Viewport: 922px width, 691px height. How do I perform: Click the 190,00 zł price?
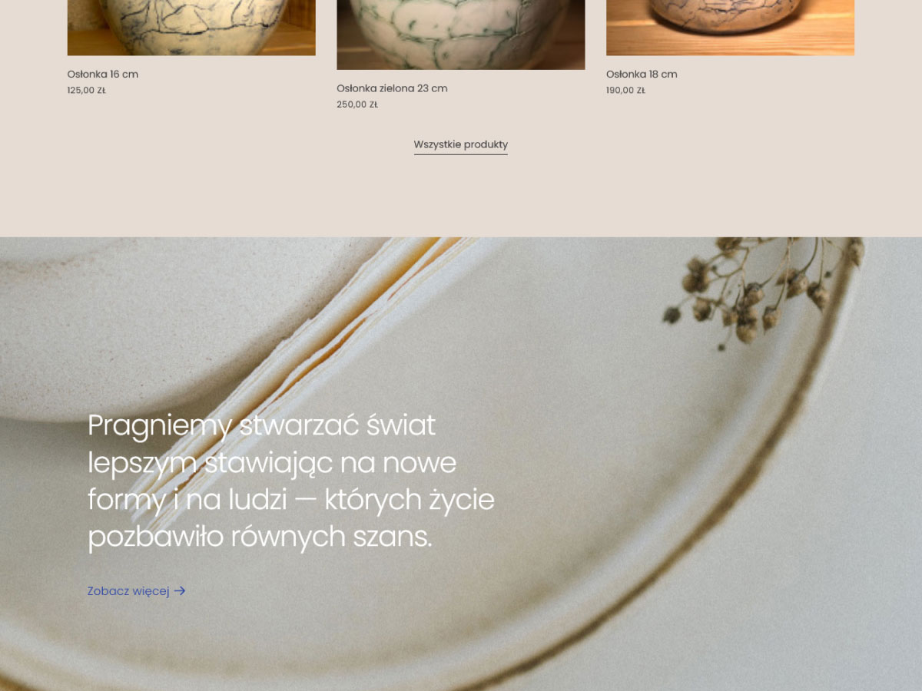click(x=625, y=91)
